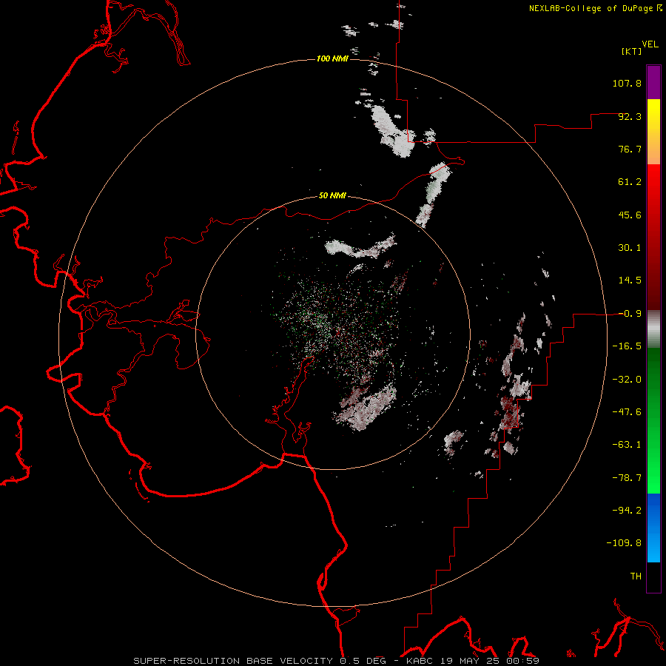The image size is (666, 666).
Task: Pick the black TH color bar segment
Action: tap(653, 576)
